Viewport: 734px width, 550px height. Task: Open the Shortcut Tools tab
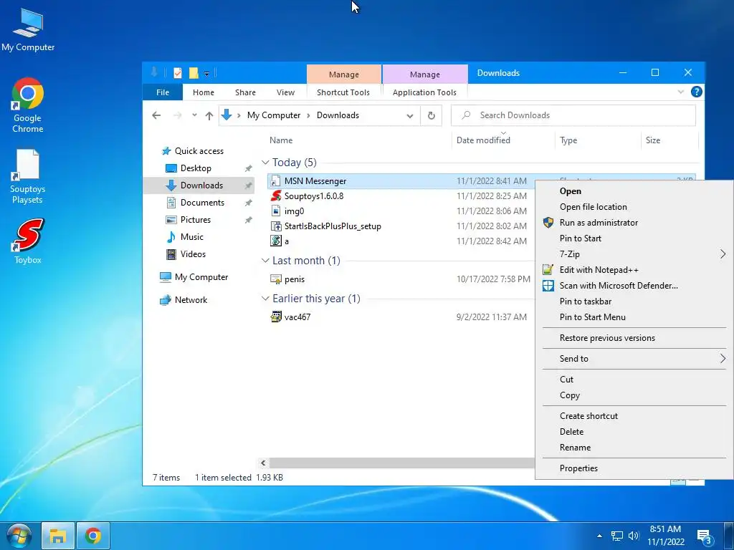click(343, 92)
